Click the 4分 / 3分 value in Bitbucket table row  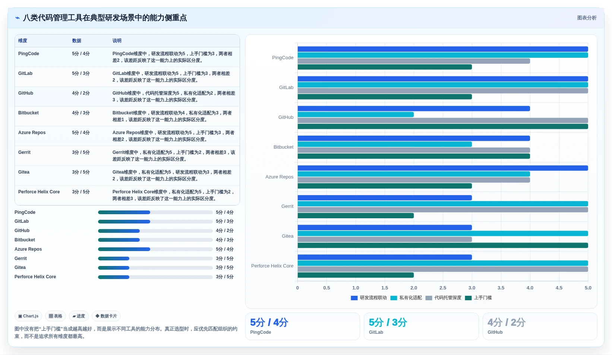click(81, 113)
